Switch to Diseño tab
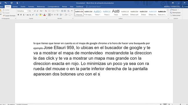The image size is (188, 105). point(23,7)
